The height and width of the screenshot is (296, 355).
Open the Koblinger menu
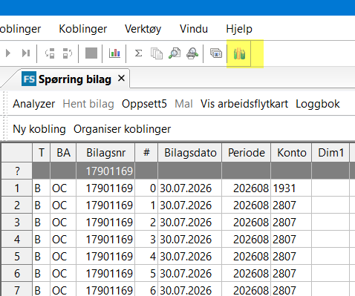pyautogui.click(x=83, y=29)
